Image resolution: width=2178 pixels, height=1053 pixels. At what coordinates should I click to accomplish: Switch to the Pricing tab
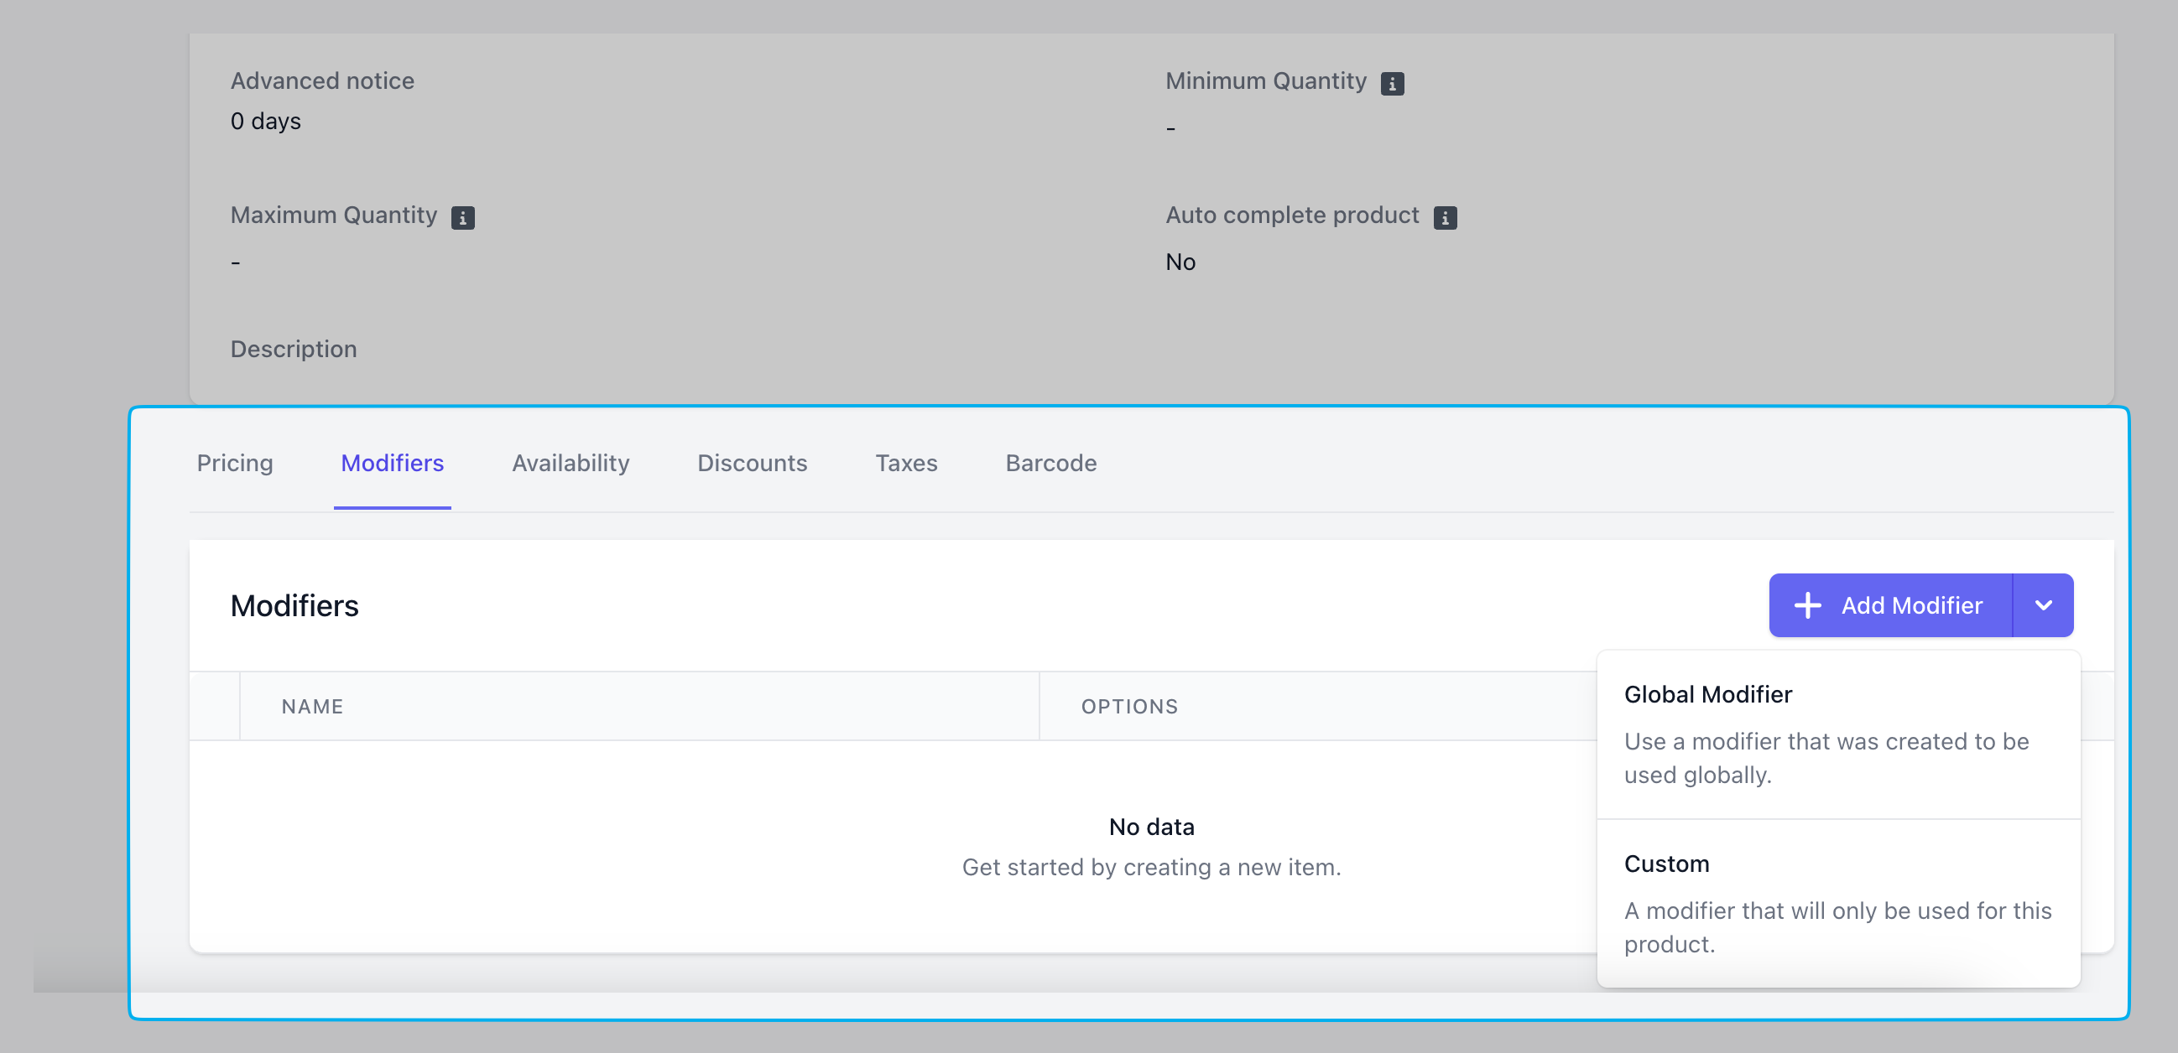pos(234,463)
